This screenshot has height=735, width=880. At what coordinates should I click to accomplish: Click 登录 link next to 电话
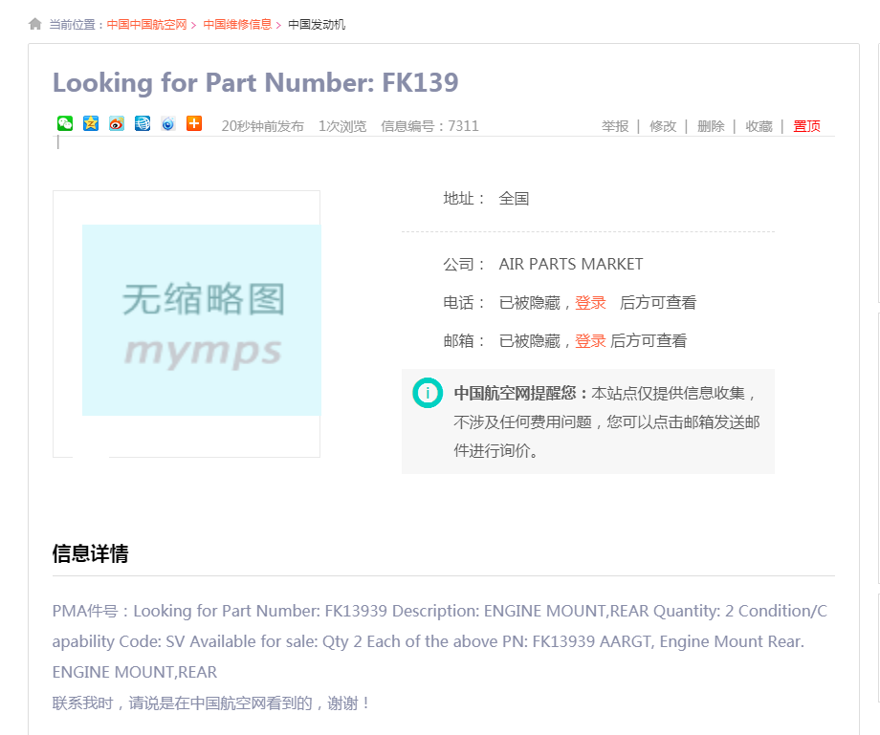point(590,303)
